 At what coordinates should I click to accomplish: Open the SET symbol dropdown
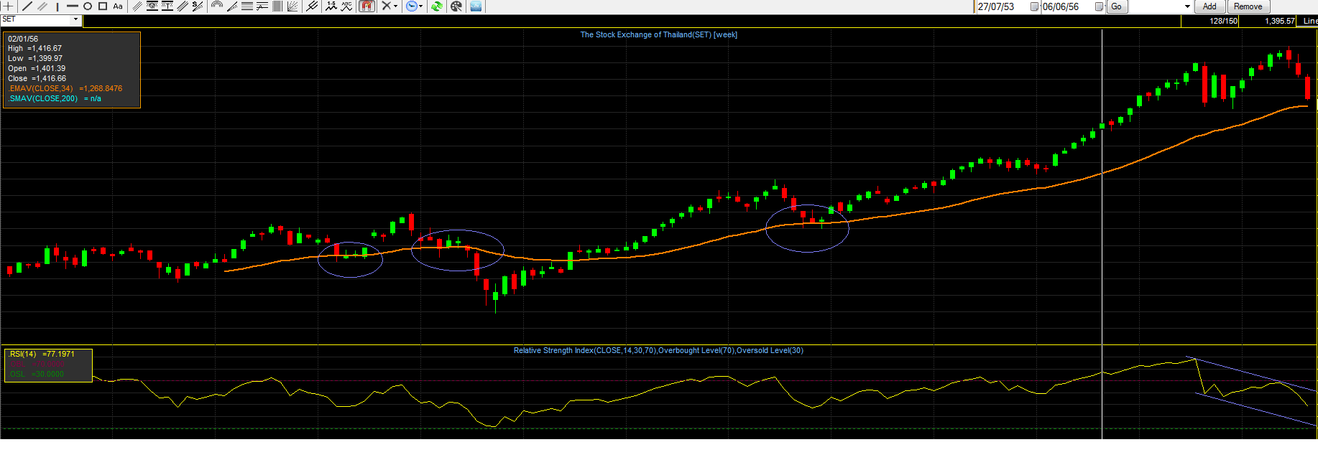(75, 20)
